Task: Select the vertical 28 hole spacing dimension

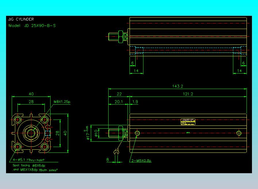Action: coord(57,133)
